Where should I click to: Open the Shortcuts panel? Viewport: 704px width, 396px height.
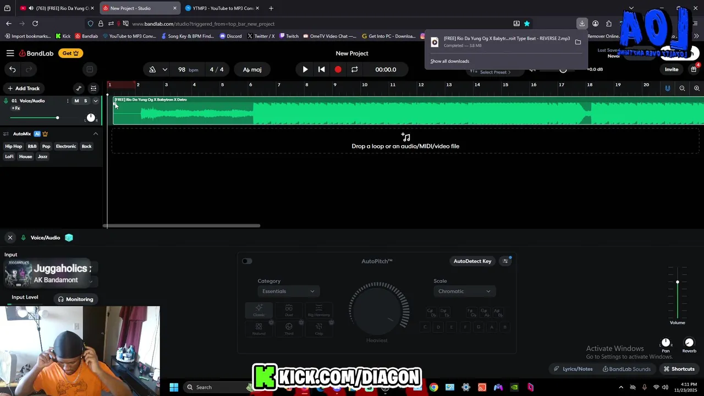(x=679, y=369)
